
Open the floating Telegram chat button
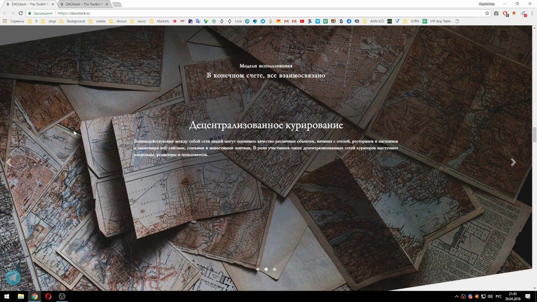(13, 278)
